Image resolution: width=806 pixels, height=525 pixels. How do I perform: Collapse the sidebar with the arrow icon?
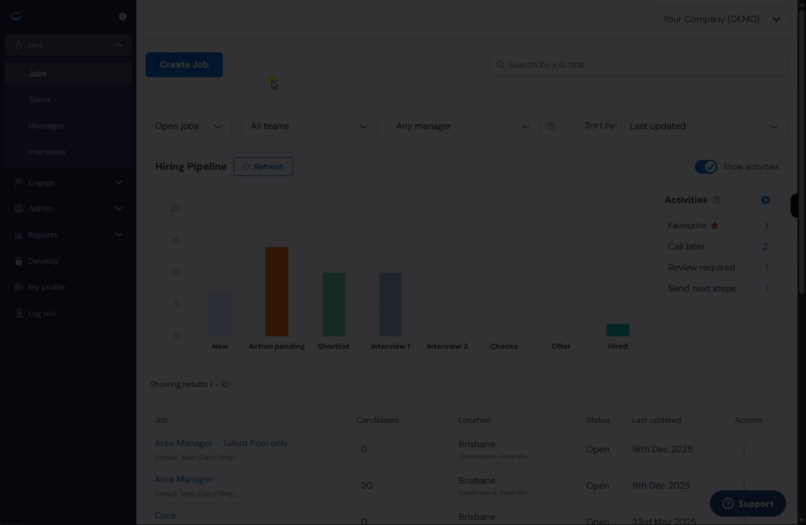point(123,16)
